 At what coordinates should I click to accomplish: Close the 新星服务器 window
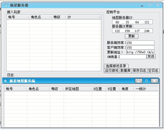coord(158,5)
